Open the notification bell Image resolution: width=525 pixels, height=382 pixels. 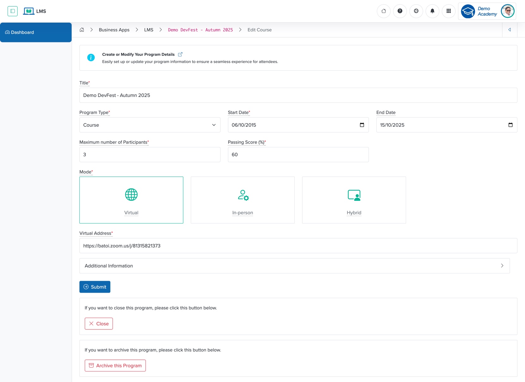click(432, 11)
